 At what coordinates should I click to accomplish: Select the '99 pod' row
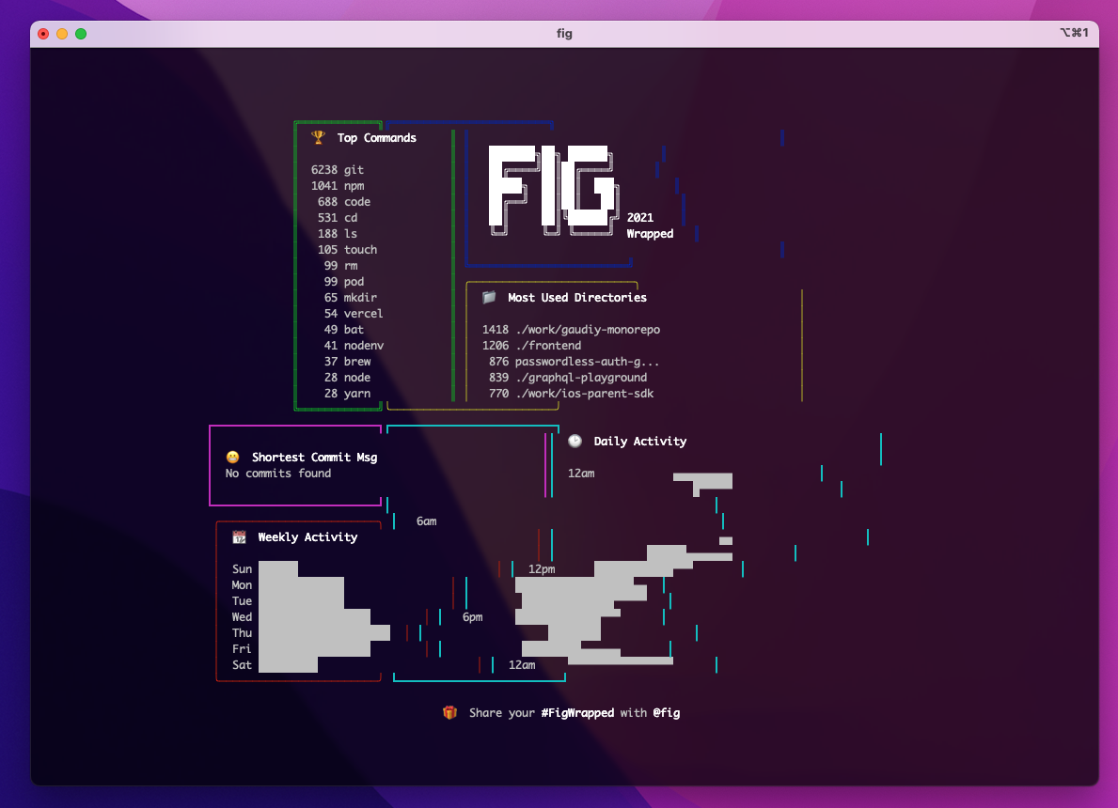click(x=343, y=282)
